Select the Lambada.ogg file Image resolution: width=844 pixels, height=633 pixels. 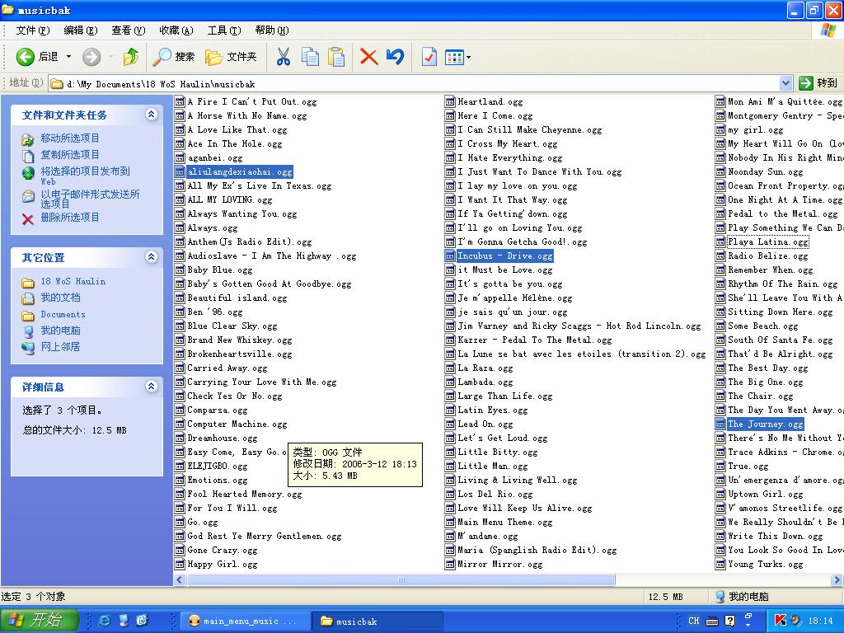click(485, 382)
